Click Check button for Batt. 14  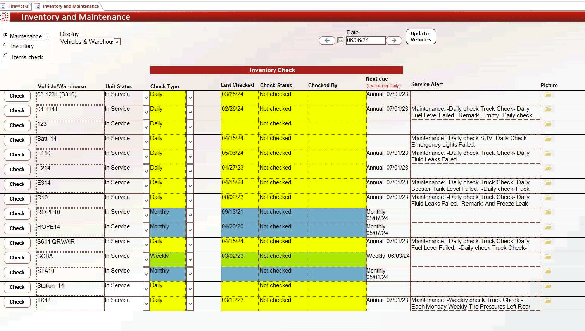coord(17,140)
